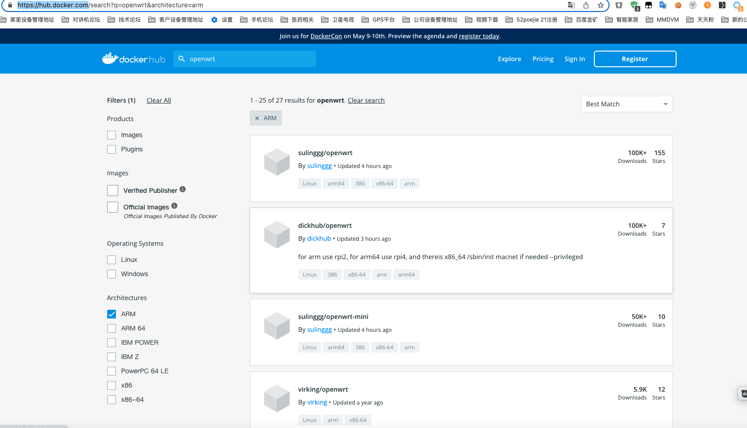Check the Images products checkbox
Screen dimensions: 747x428
(x=111, y=135)
